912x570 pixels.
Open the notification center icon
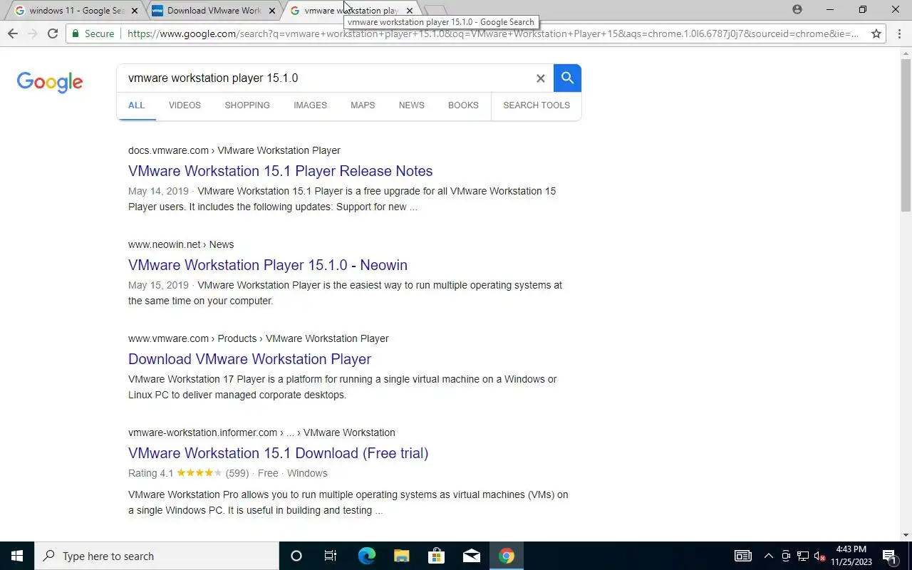890,556
